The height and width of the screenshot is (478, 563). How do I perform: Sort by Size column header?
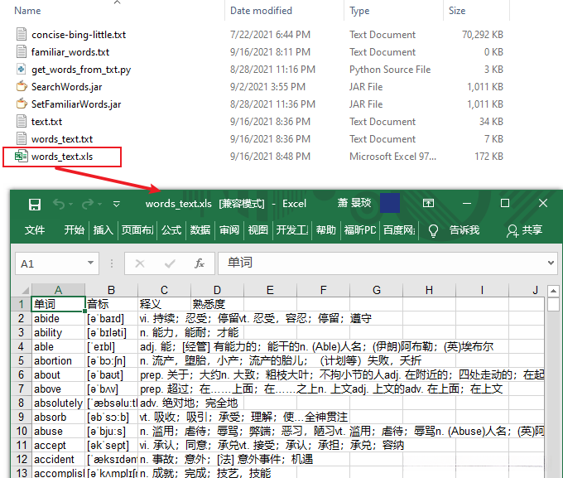pyautogui.click(x=457, y=11)
